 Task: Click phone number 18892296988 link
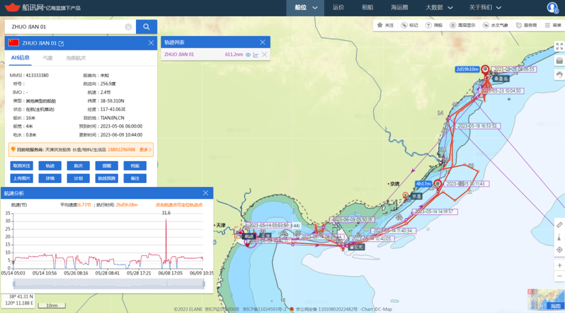pyautogui.click(x=121, y=150)
